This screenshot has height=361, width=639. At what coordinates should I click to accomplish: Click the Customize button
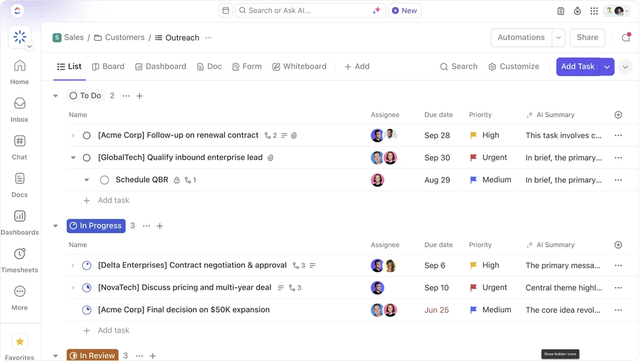pyautogui.click(x=514, y=67)
